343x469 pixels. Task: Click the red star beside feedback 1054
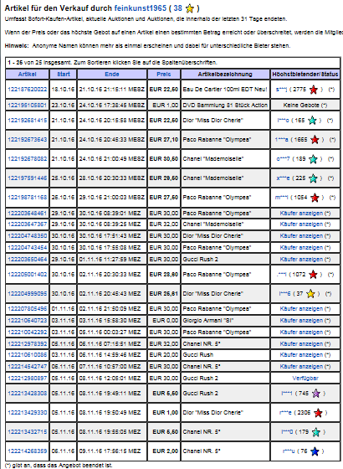(x=315, y=198)
